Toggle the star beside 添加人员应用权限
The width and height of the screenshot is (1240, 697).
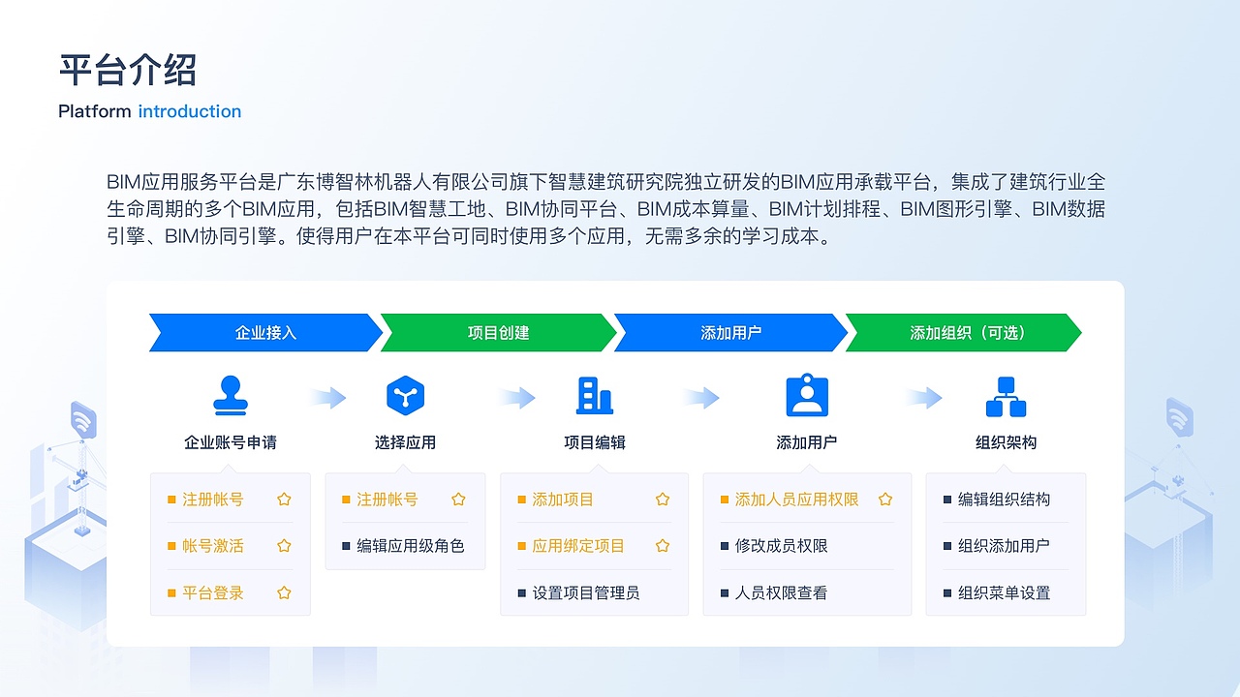(x=884, y=500)
